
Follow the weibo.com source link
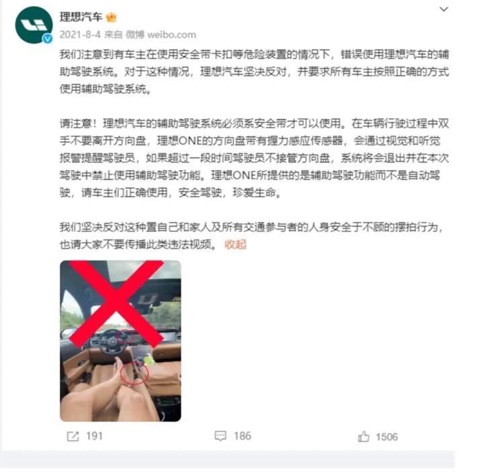(x=171, y=35)
